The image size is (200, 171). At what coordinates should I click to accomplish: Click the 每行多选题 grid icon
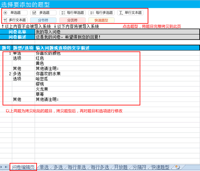92,13
